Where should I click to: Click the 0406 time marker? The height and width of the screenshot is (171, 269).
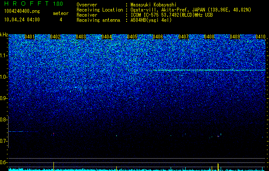coord(158,37)
